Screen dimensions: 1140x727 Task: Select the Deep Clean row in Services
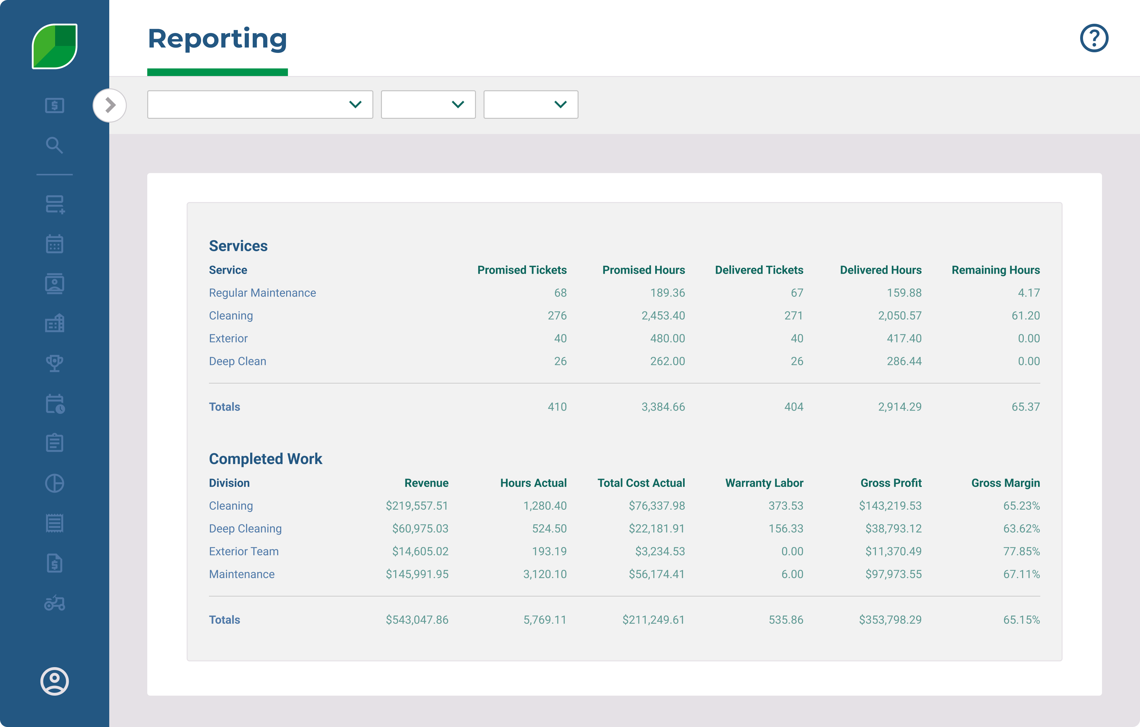237,361
